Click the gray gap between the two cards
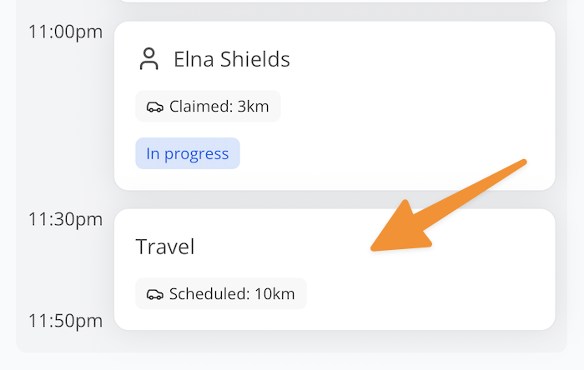The width and height of the screenshot is (584, 370). click(334, 199)
